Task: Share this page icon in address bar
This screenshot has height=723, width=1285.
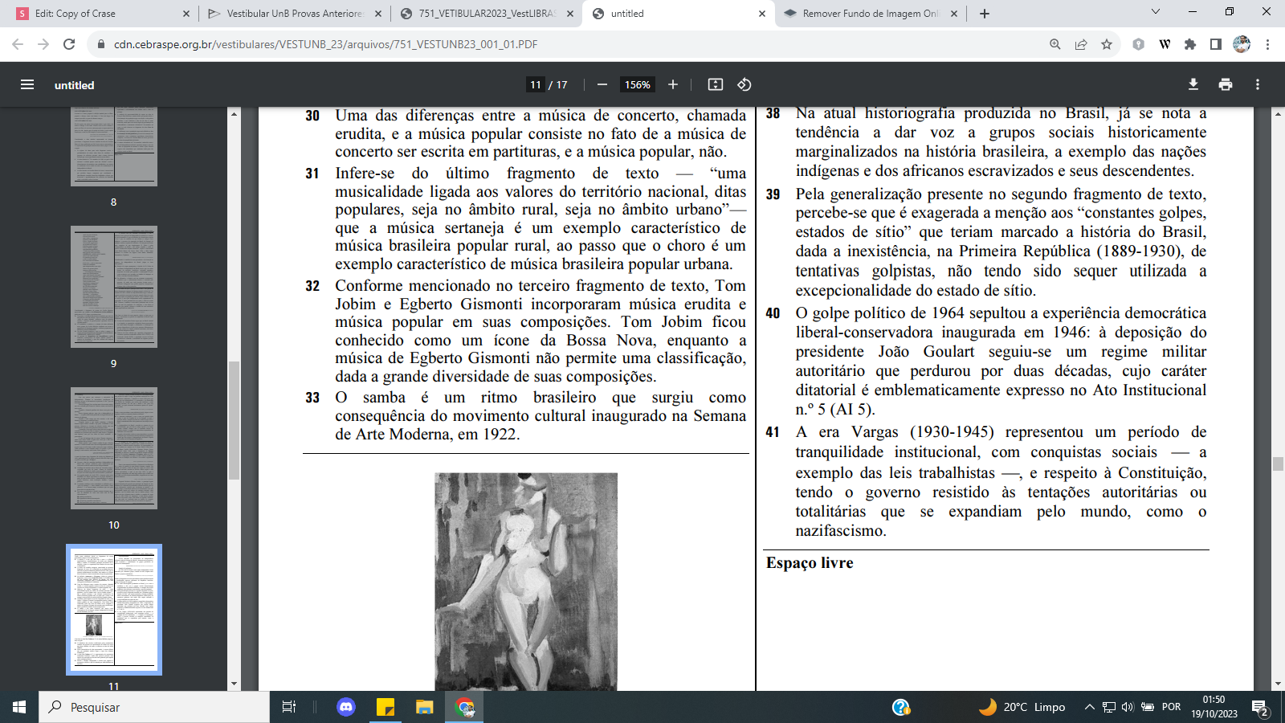Action: coord(1081,44)
